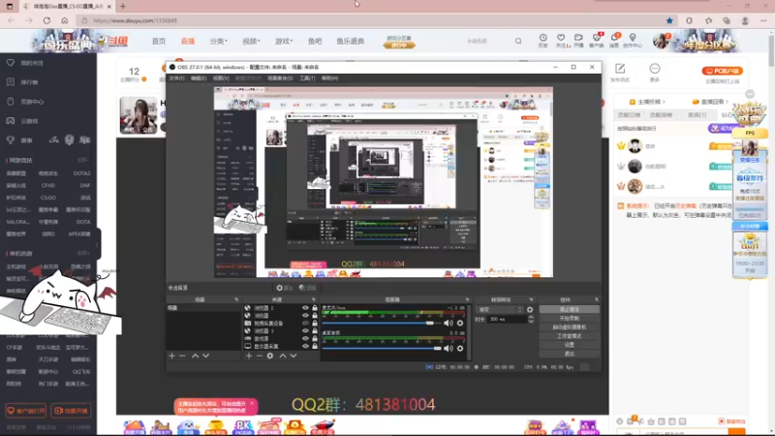Add a new source in OBS Sources panel
The height and width of the screenshot is (436, 775).
(249, 356)
